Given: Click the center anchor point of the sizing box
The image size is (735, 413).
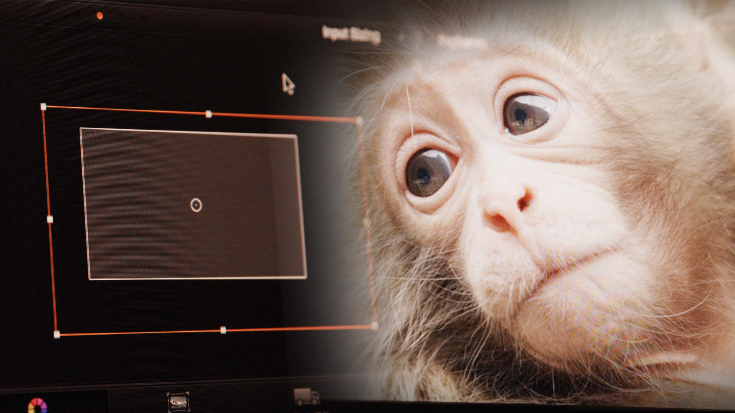Looking at the screenshot, I should pos(196,206).
